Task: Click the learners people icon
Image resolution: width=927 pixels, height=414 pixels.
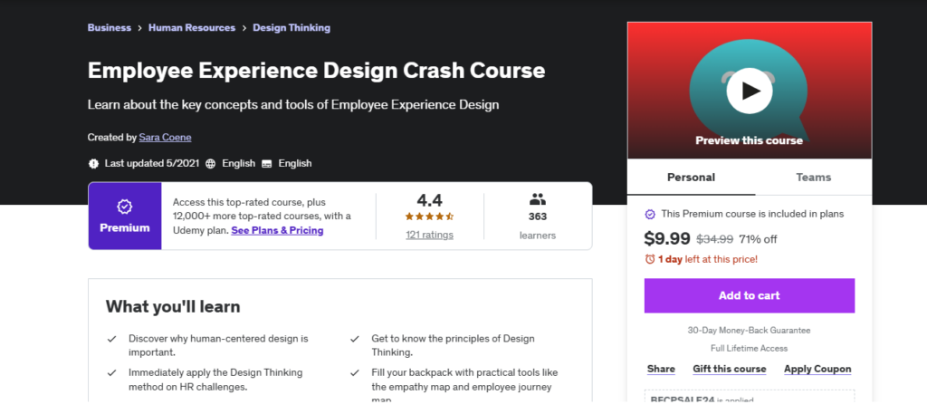Action: [538, 198]
